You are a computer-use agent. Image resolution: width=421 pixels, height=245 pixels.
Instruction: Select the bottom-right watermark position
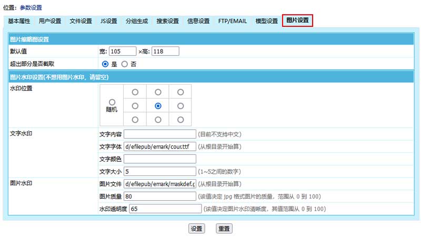(181, 120)
